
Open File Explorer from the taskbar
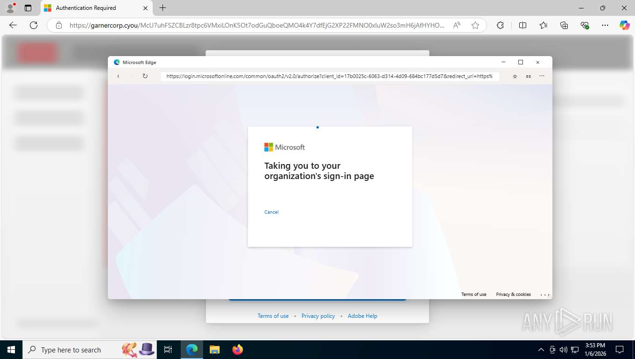coord(214,350)
